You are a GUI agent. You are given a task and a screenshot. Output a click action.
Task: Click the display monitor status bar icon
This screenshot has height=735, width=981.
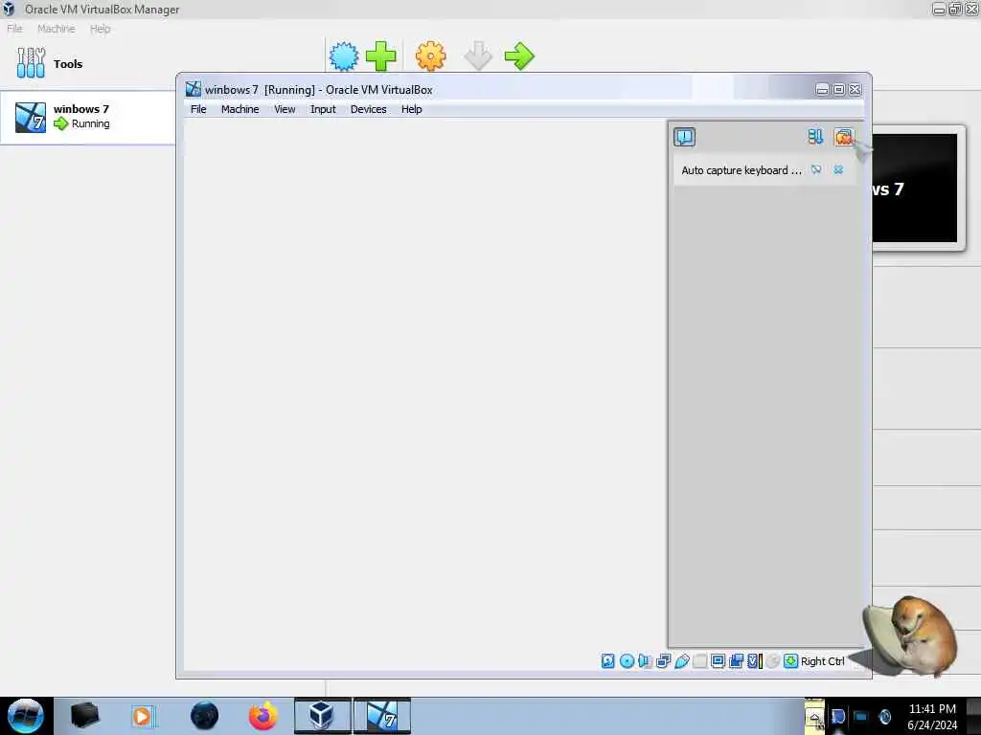719,661
